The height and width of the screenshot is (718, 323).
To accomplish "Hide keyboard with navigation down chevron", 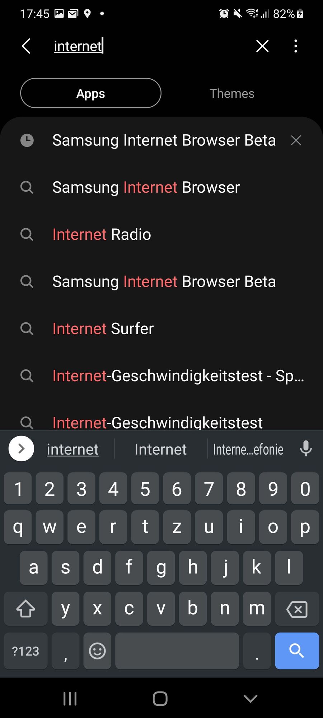I will tap(250, 699).
